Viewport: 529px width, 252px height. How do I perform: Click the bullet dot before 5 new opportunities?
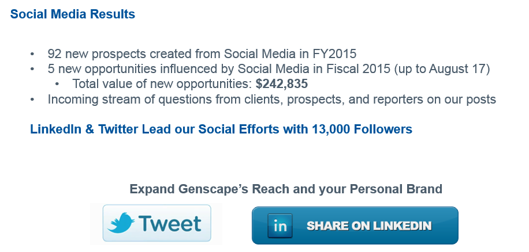point(33,70)
